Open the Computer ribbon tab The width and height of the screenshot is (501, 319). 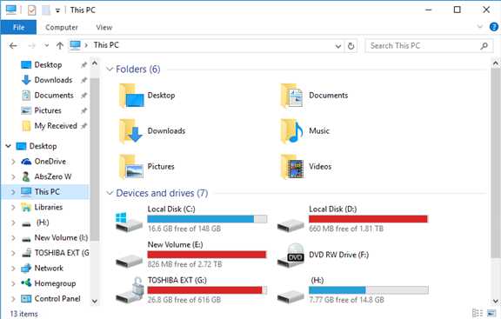[62, 28]
